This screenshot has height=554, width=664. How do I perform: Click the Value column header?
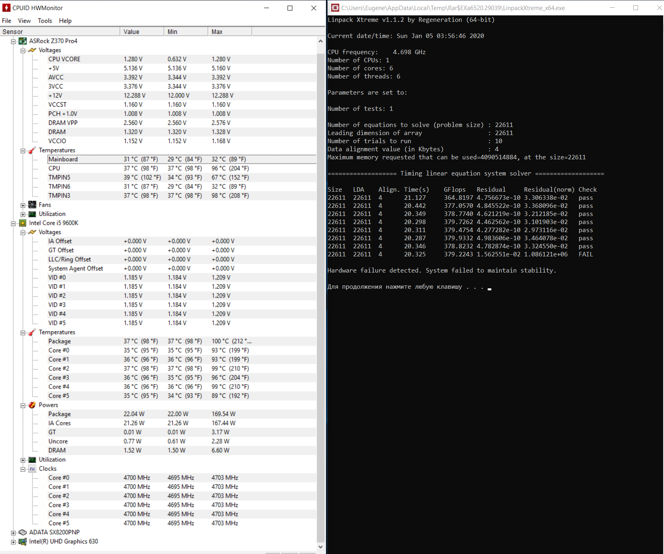142,32
